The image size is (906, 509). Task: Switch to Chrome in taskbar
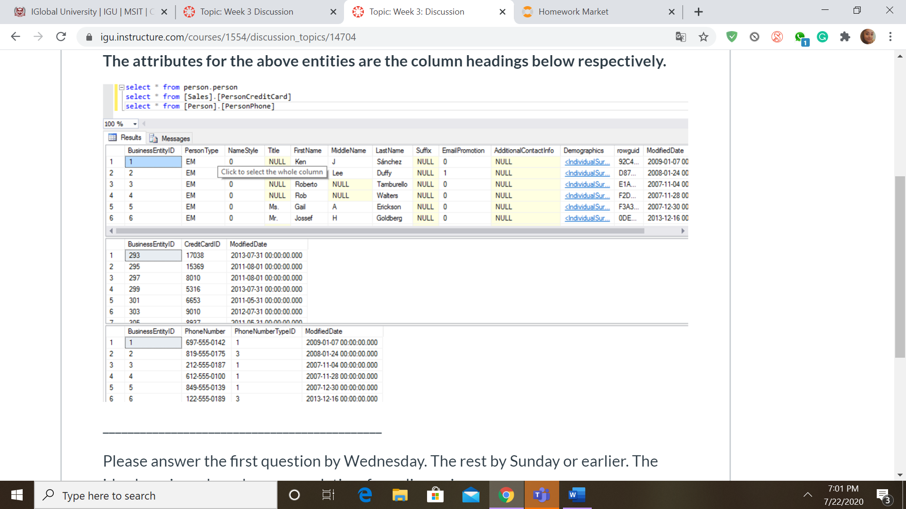(506, 495)
